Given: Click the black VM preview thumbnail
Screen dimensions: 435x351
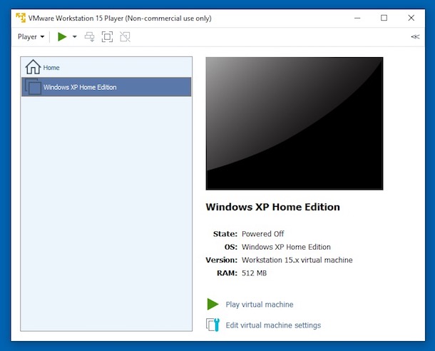Looking at the screenshot, I should click(295, 123).
